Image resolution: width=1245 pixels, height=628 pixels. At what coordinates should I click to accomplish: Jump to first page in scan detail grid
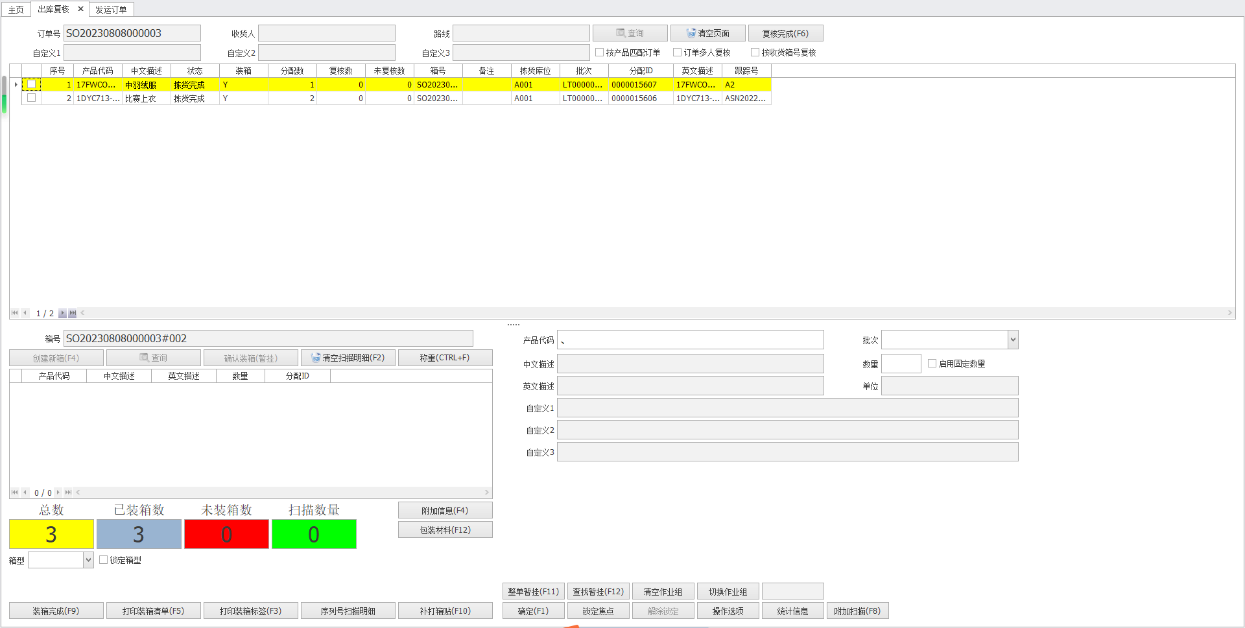15,493
